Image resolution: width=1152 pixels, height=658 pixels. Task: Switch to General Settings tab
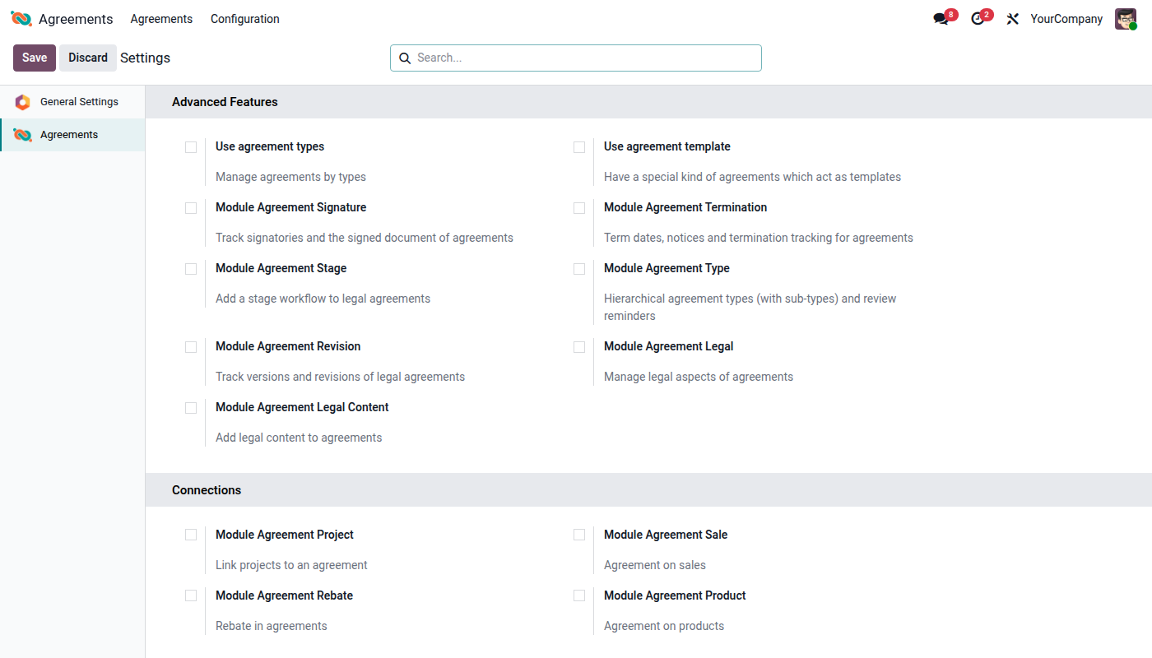click(x=72, y=102)
